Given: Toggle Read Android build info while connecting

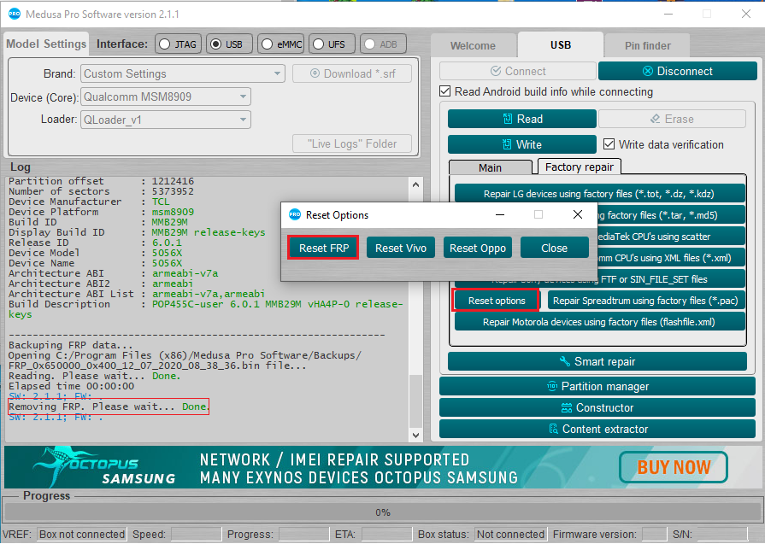Looking at the screenshot, I should [x=445, y=91].
